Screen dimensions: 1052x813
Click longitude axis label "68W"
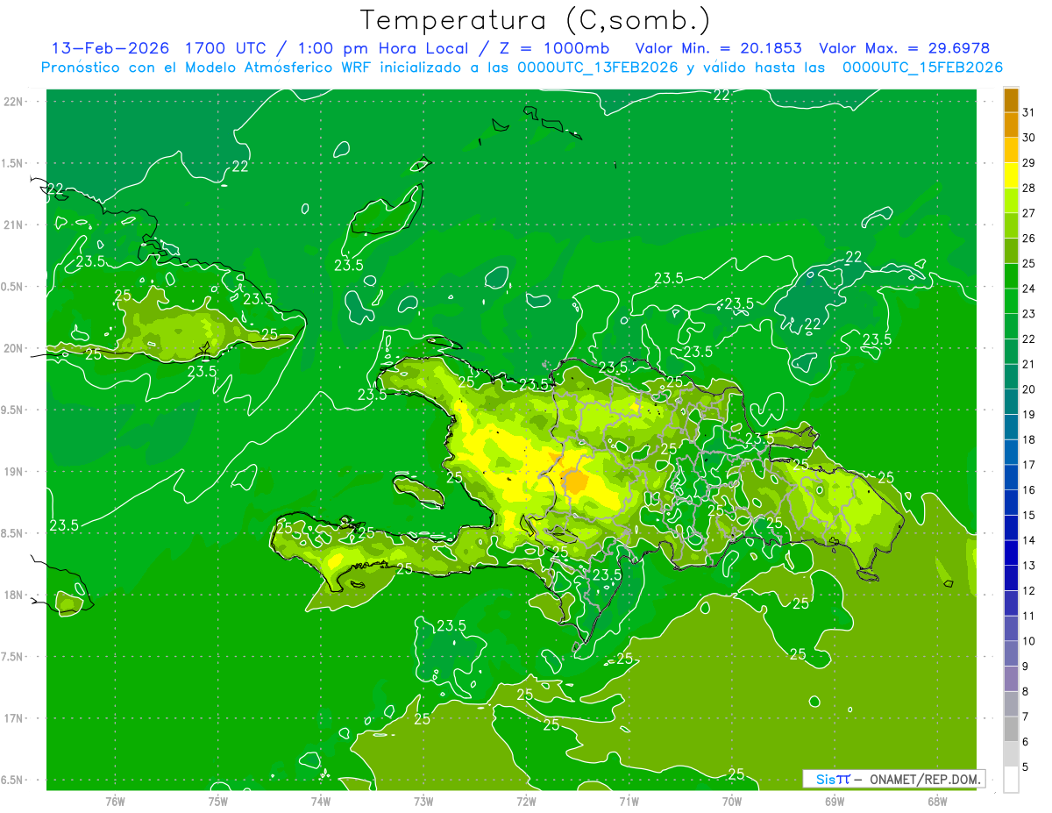937,801
